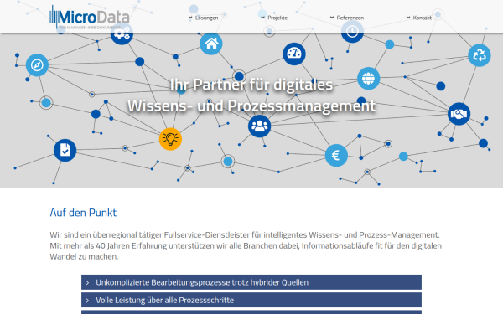
Task: Click the line Wissens- und Prozessmanagement
Action: [x=251, y=106]
